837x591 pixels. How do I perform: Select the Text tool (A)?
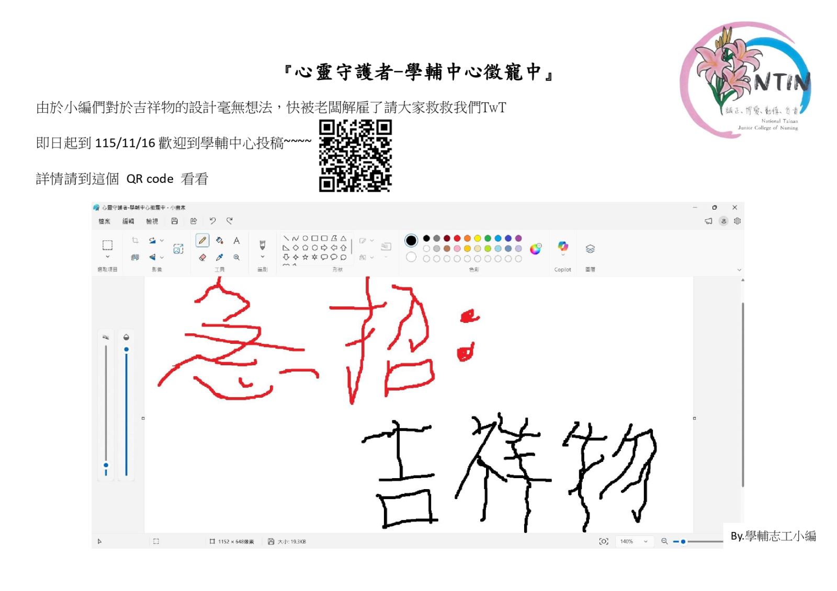tap(236, 240)
